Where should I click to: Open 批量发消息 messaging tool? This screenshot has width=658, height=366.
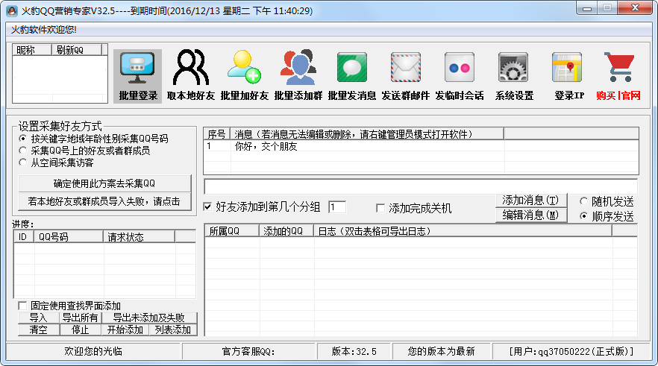[x=351, y=75]
